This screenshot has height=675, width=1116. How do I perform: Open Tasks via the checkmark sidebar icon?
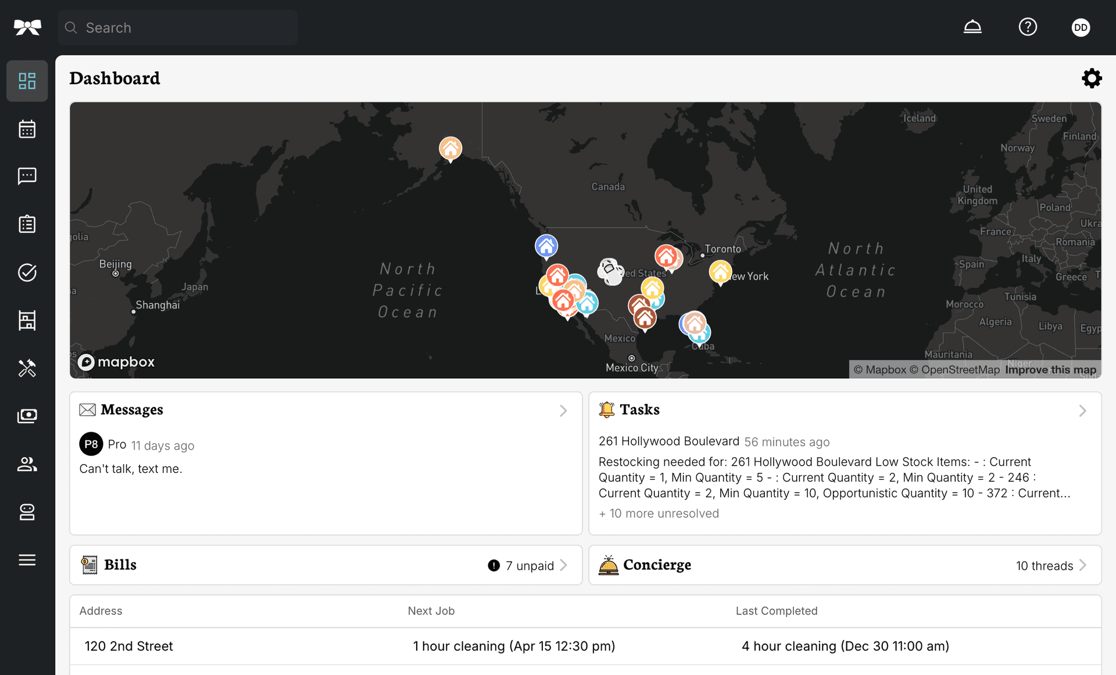pyautogui.click(x=27, y=272)
